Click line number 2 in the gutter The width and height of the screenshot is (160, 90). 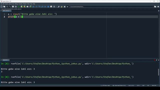pyautogui.click(x=4, y=17)
